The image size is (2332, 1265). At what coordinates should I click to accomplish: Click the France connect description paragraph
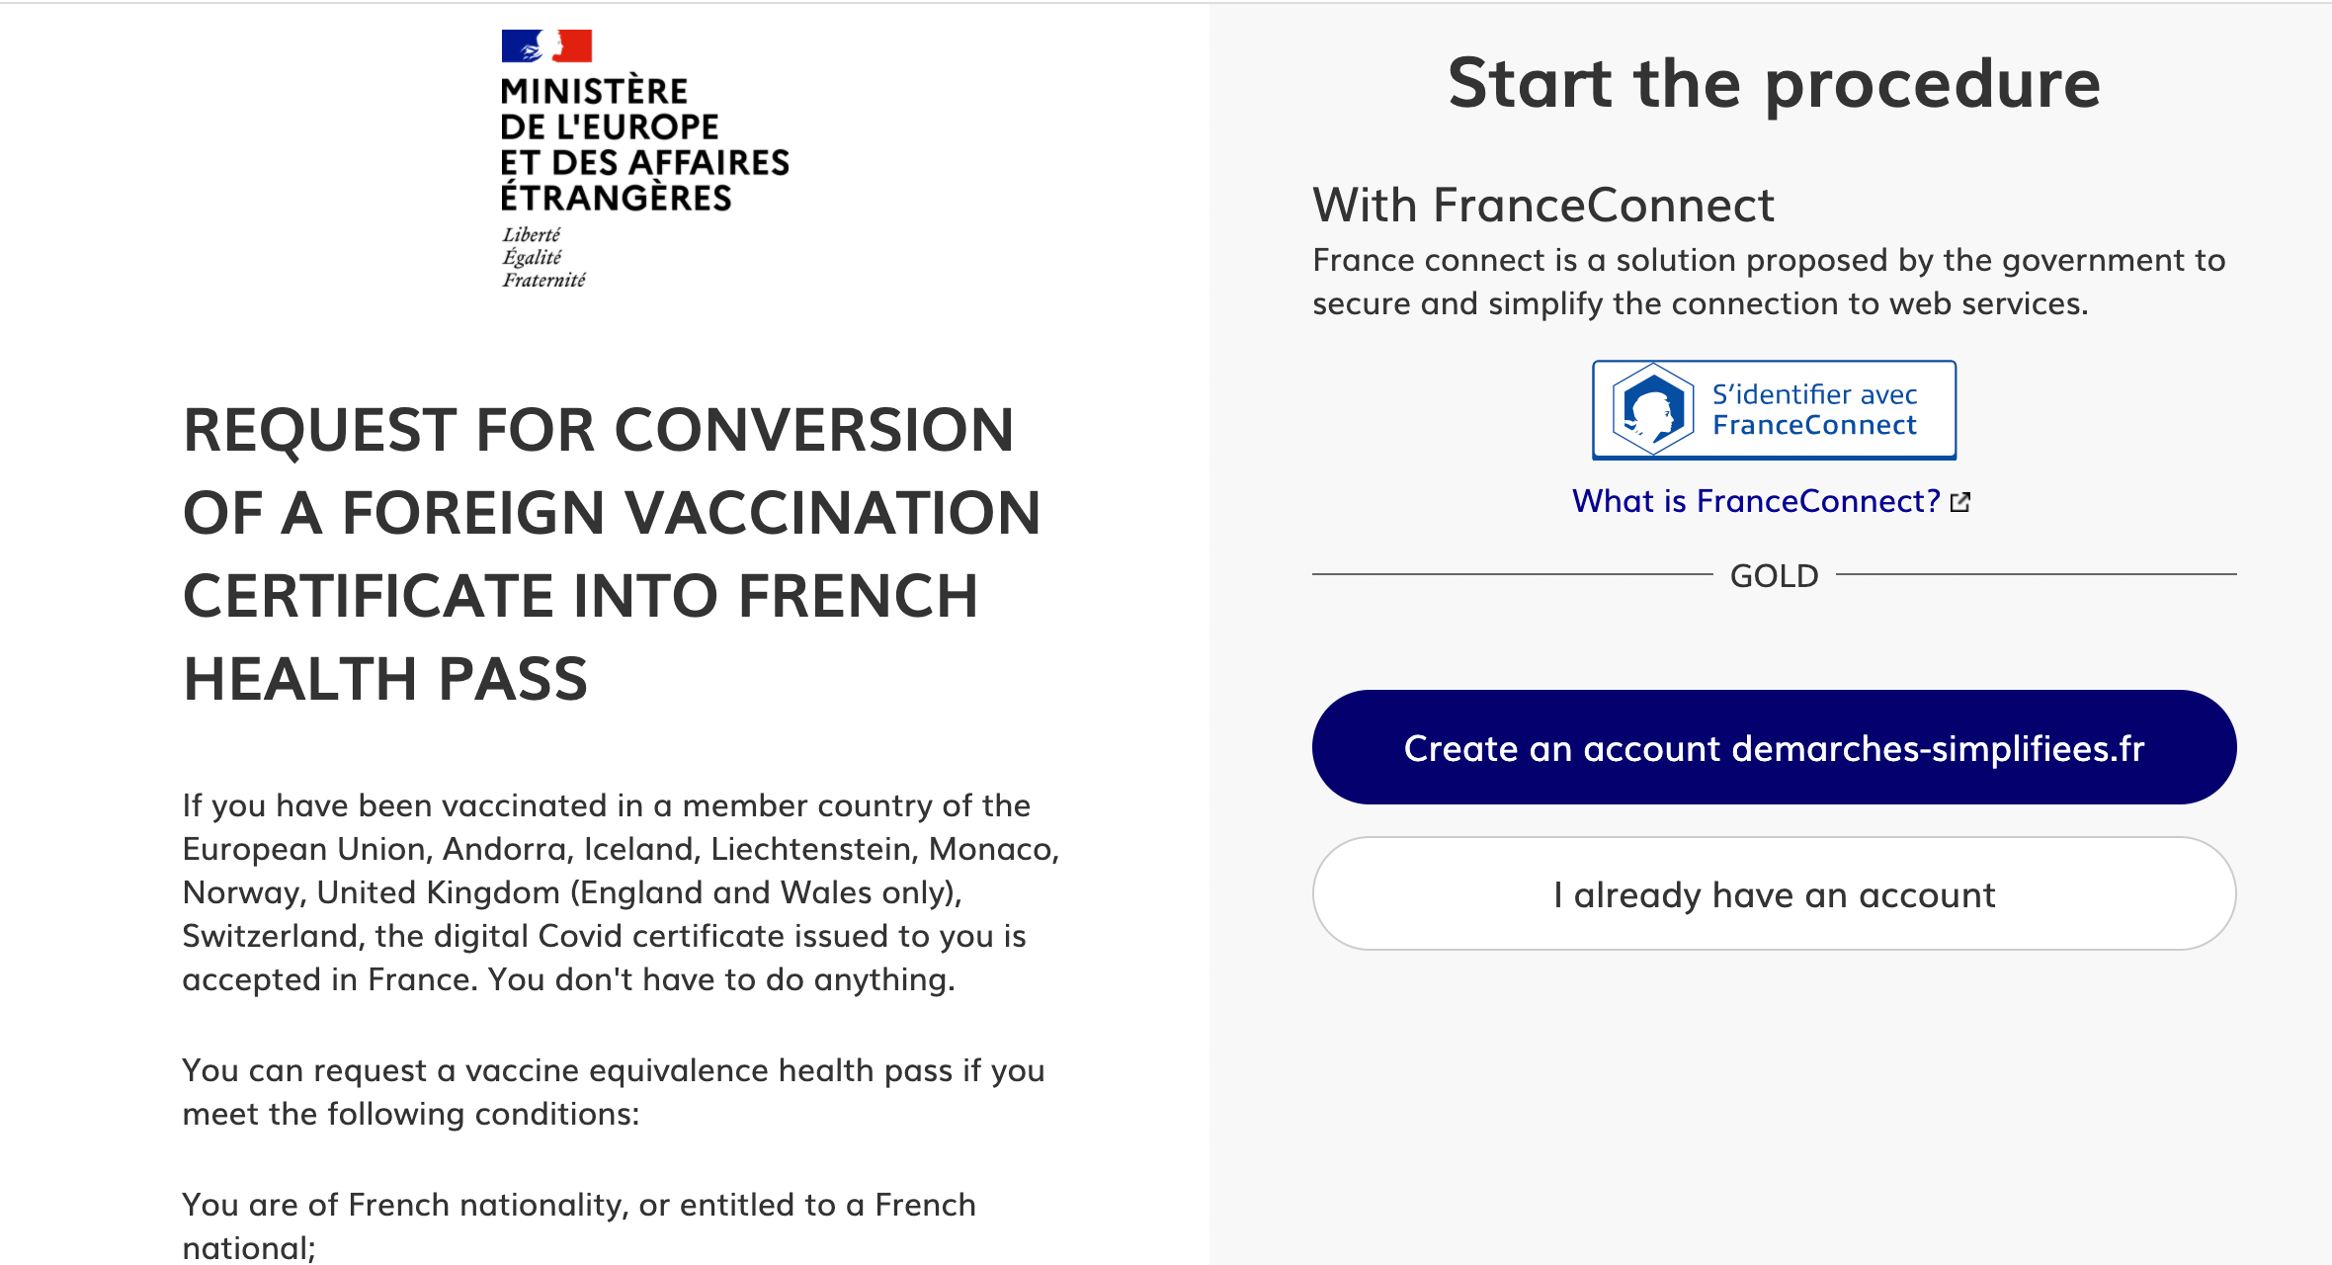pos(1768,282)
